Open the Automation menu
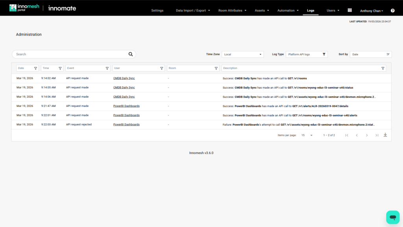Viewport: 403px width, 227px height. [x=288, y=11]
